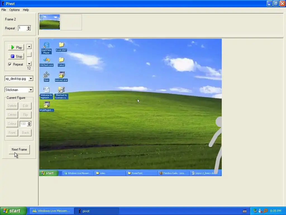
Task: Click the Center figure button
Action: (x=12, y=114)
